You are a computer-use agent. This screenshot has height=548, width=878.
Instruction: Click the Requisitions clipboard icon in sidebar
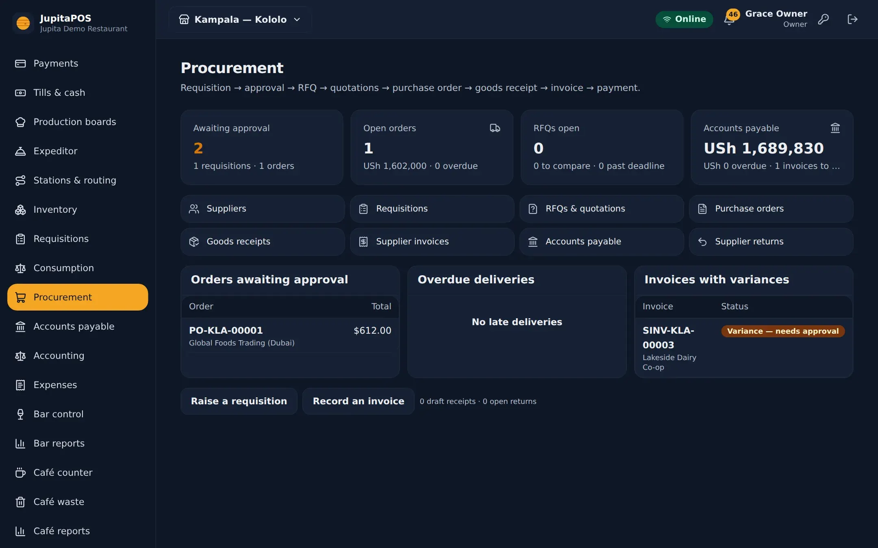(x=20, y=239)
